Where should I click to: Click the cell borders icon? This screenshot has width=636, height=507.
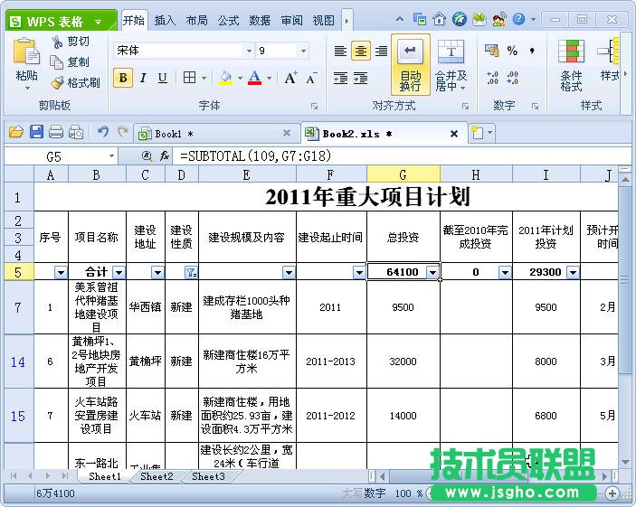click(x=189, y=78)
